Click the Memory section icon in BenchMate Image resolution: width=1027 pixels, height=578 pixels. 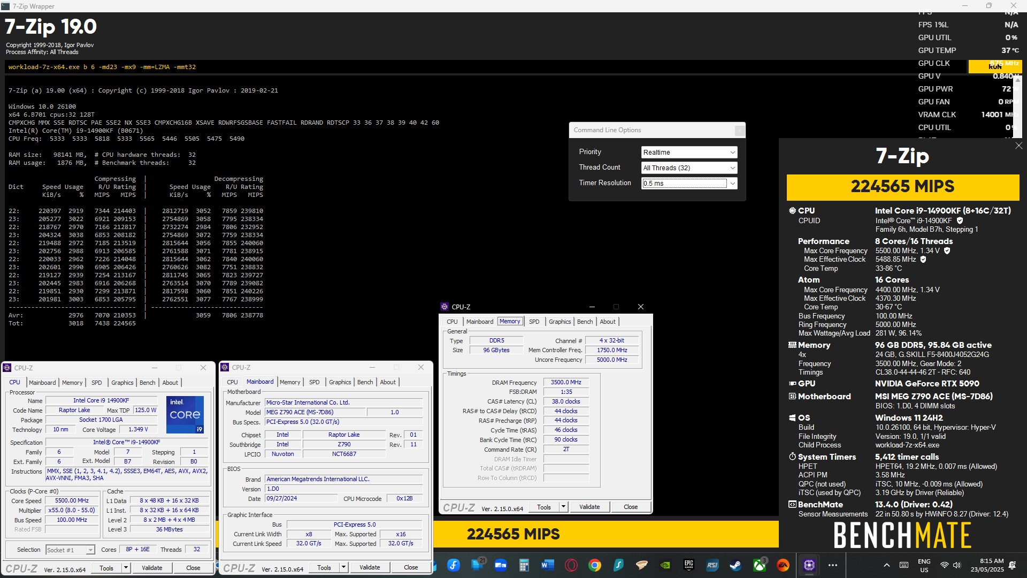point(792,345)
